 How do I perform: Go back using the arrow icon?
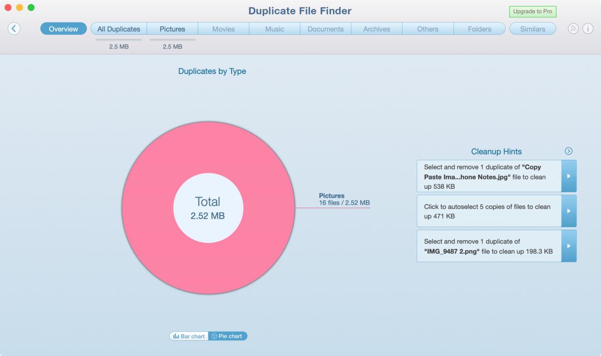click(x=14, y=29)
